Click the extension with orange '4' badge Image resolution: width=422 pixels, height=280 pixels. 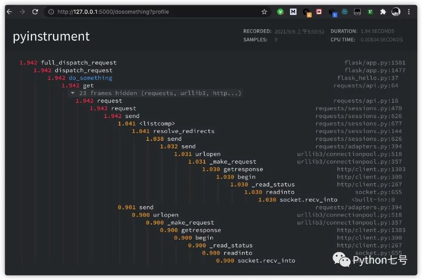pos(306,12)
